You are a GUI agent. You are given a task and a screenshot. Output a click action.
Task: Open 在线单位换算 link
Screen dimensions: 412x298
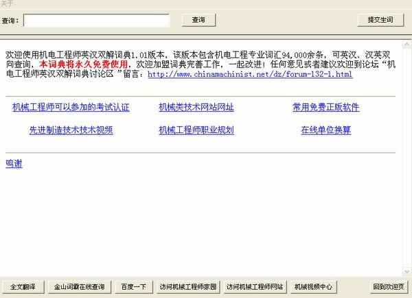point(325,130)
